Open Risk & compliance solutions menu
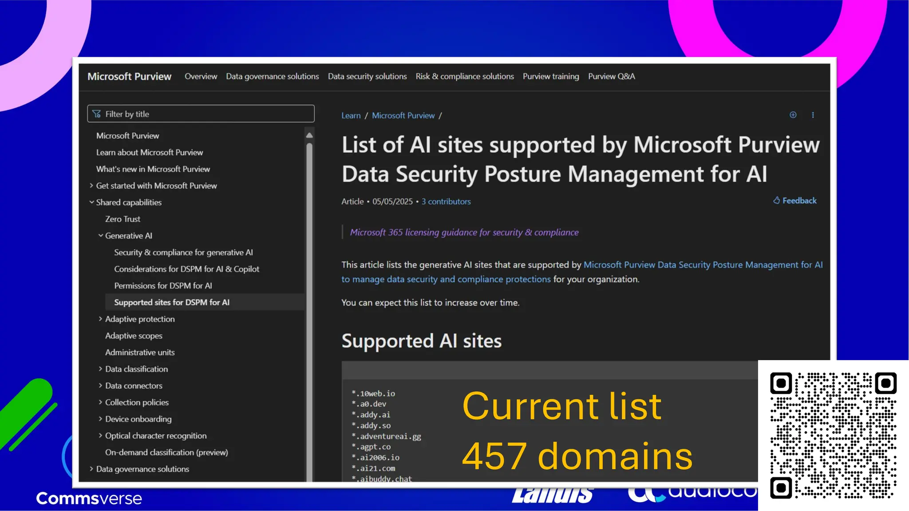This screenshot has width=909, height=511. [x=464, y=76]
